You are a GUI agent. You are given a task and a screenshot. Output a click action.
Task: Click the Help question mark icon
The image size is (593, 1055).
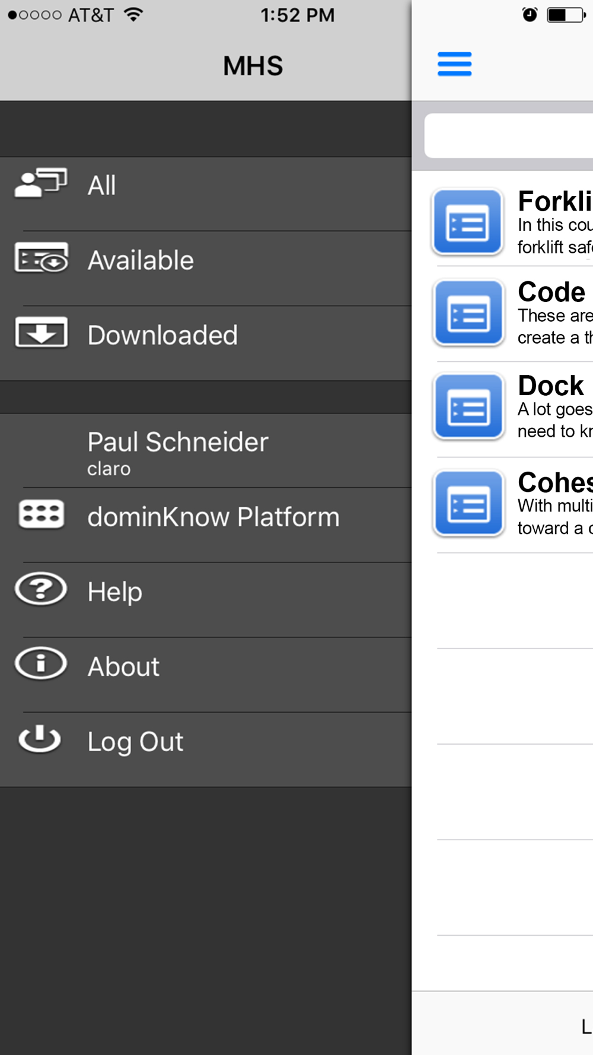[x=41, y=589]
